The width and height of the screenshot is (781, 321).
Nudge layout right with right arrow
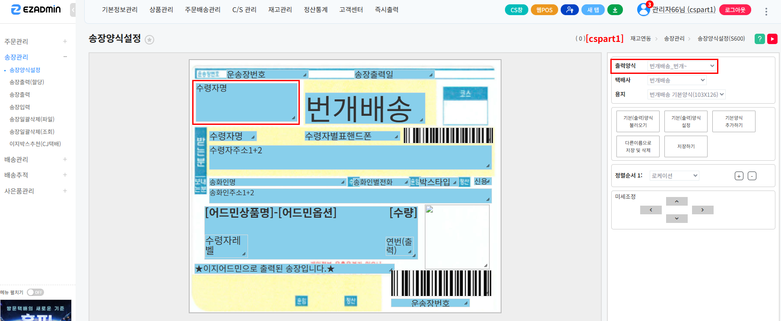coord(702,210)
